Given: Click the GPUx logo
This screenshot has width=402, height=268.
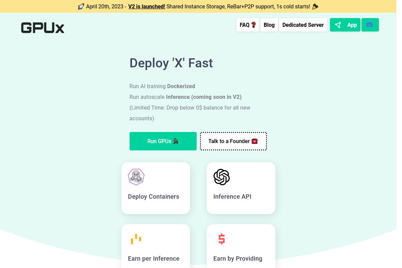Looking at the screenshot, I should [43, 28].
